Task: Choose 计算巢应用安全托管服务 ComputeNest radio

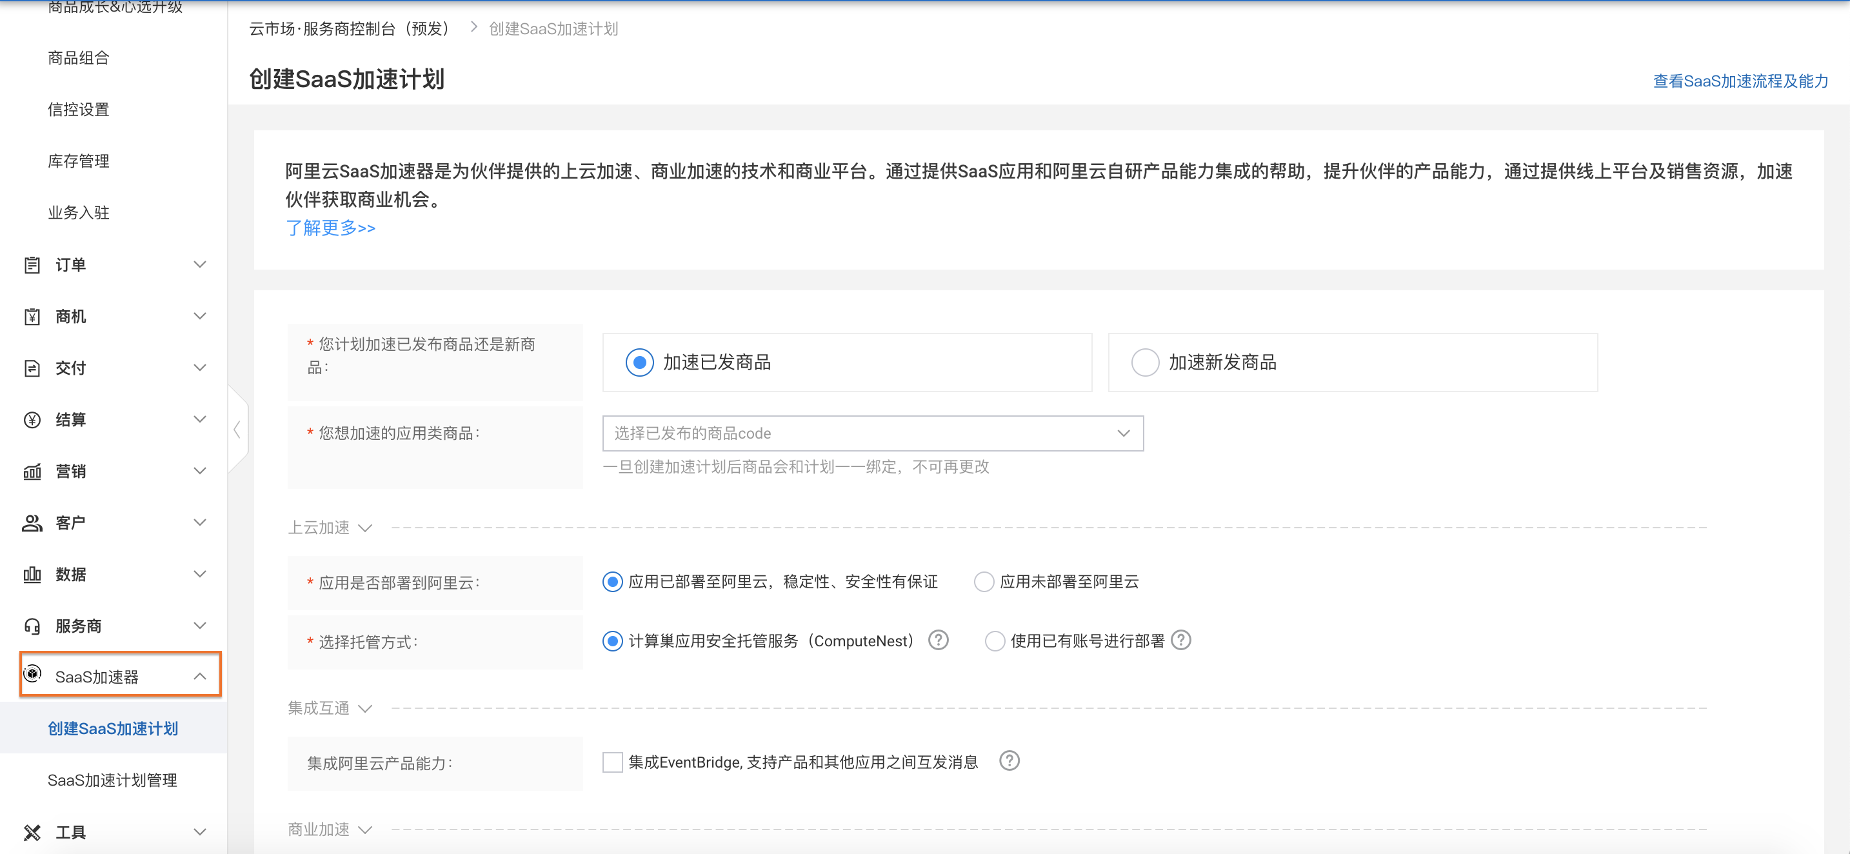Action: [612, 640]
